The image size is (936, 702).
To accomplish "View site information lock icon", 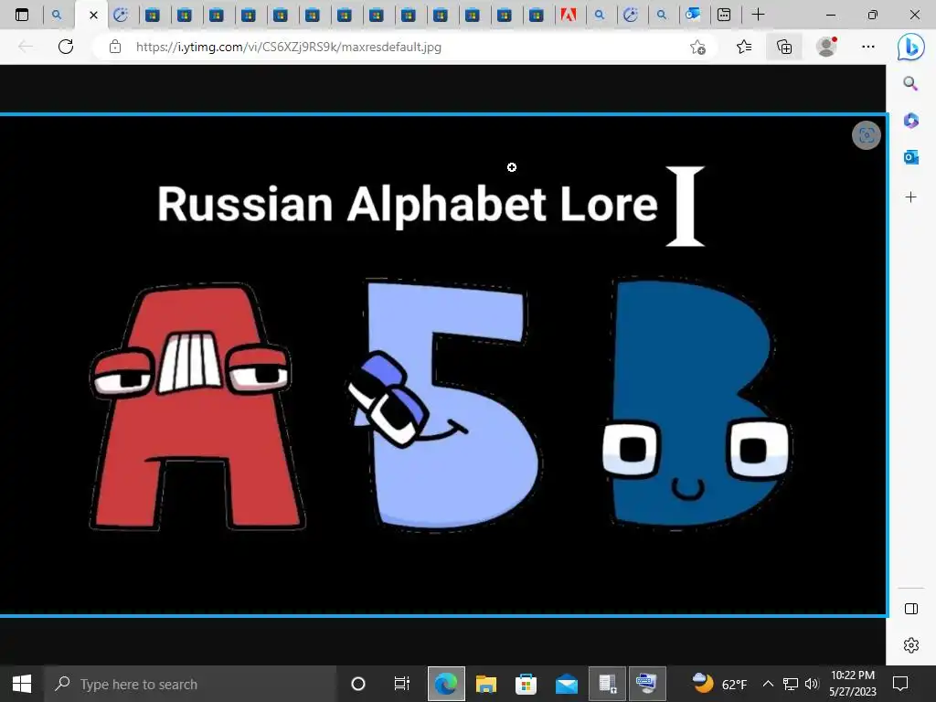I will pos(115,47).
